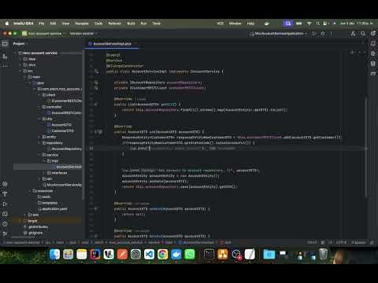Select templates folder in the project tree
The width and height of the screenshot is (378, 283).
47,203
